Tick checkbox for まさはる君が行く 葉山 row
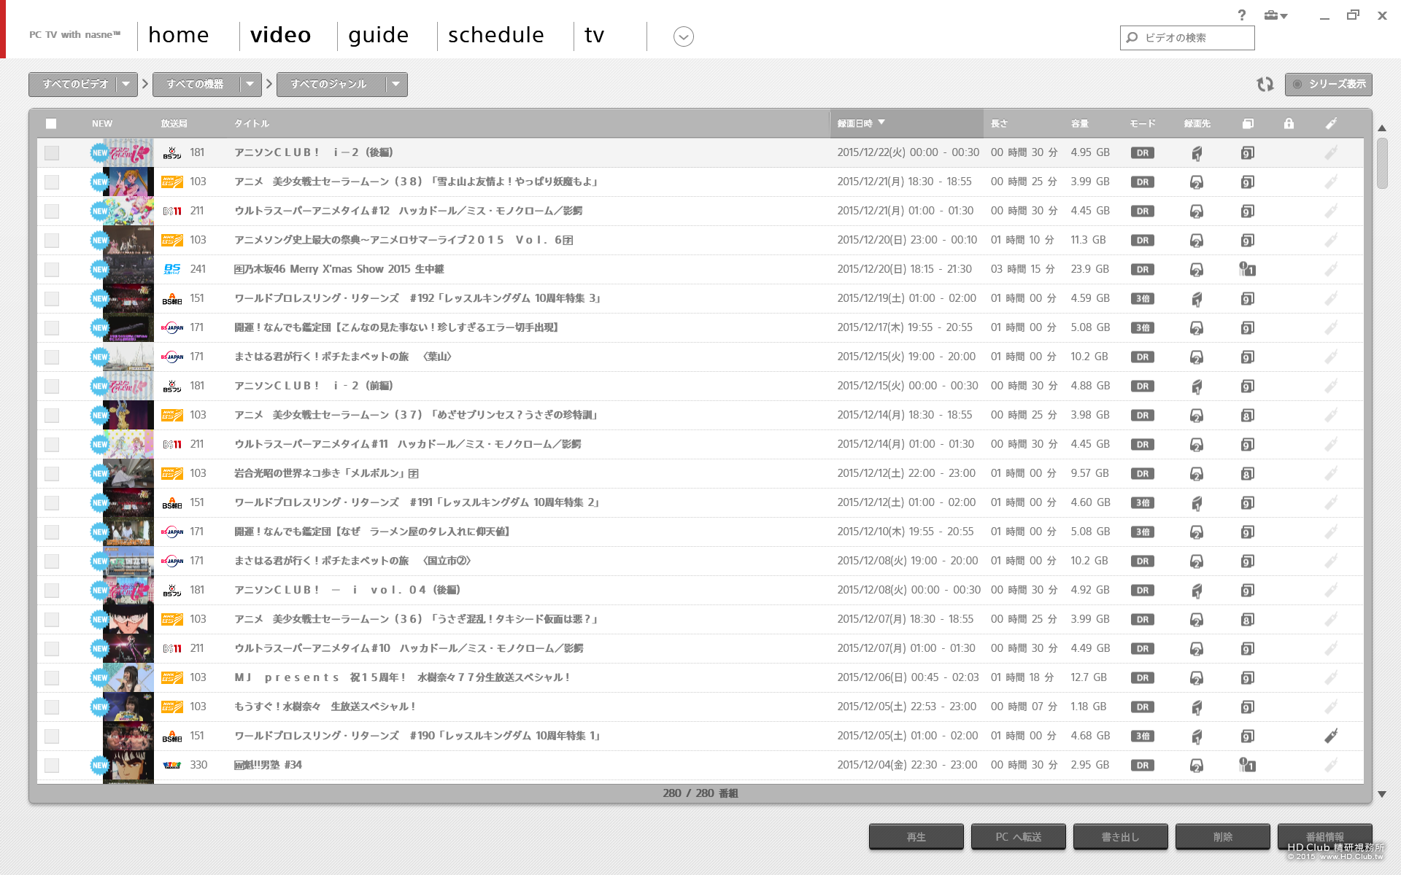The height and width of the screenshot is (875, 1401). pyautogui.click(x=52, y=357)
